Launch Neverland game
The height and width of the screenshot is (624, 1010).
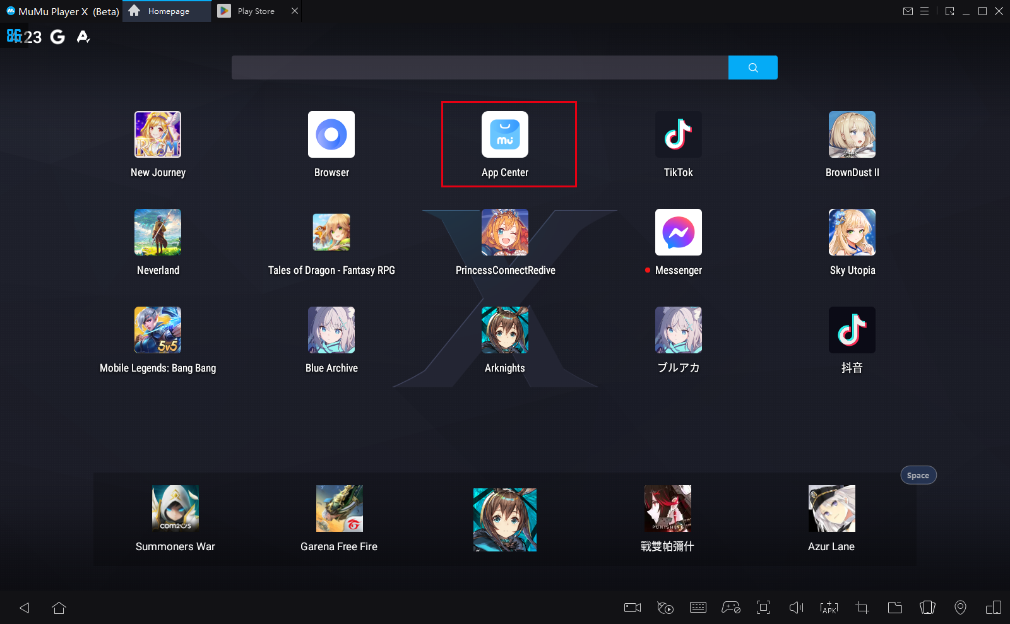[x=158, y=232]
